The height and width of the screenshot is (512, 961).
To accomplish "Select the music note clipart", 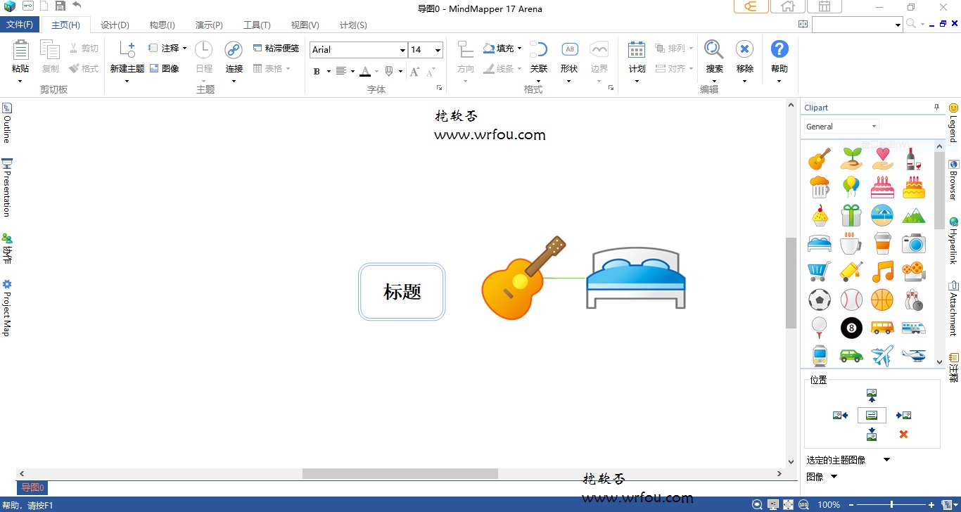I will [x=882, y=271].
